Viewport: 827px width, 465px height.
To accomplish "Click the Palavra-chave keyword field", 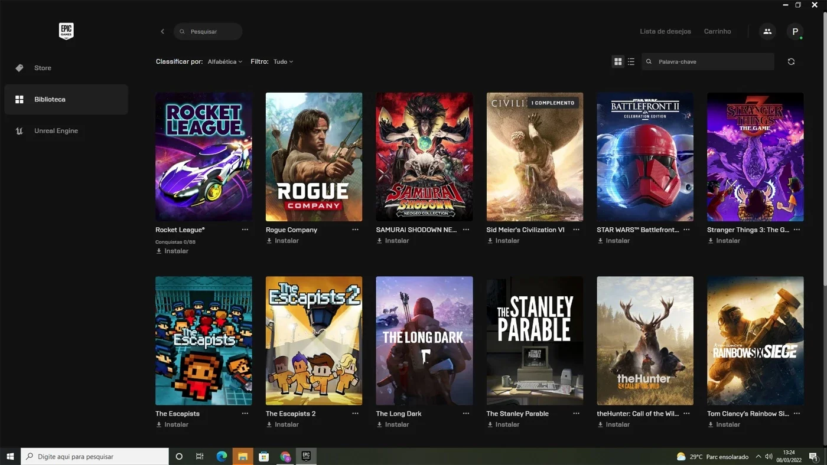I will 708,61.
